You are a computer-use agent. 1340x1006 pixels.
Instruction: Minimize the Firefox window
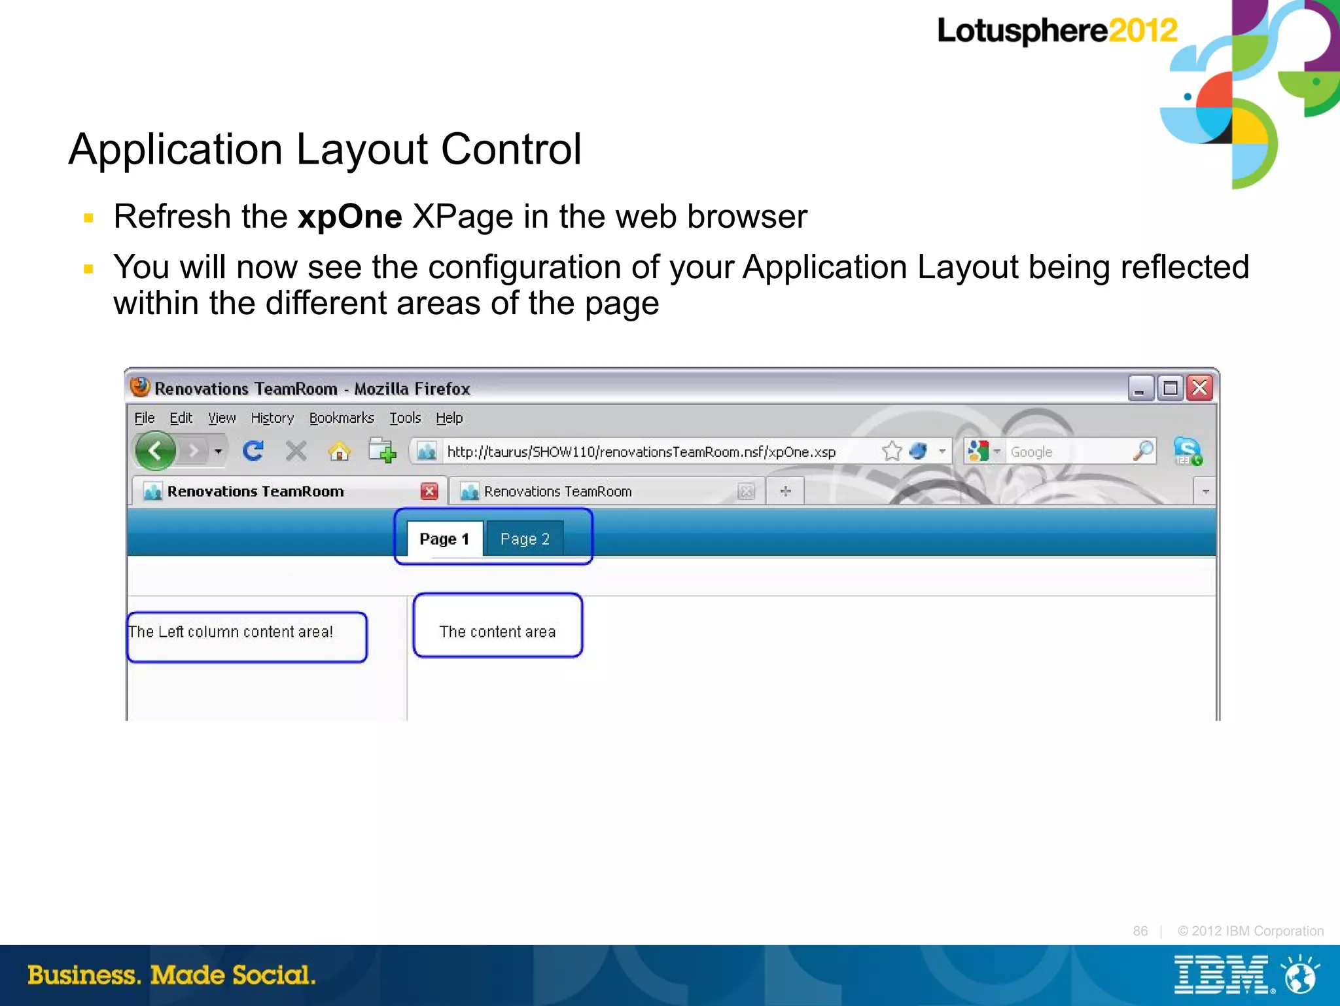pos(1140,388)
